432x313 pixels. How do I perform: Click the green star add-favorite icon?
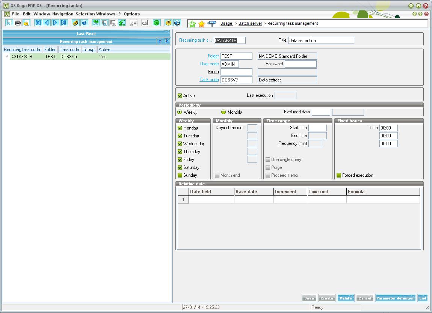pyautogui.click(x=192, y=24)
